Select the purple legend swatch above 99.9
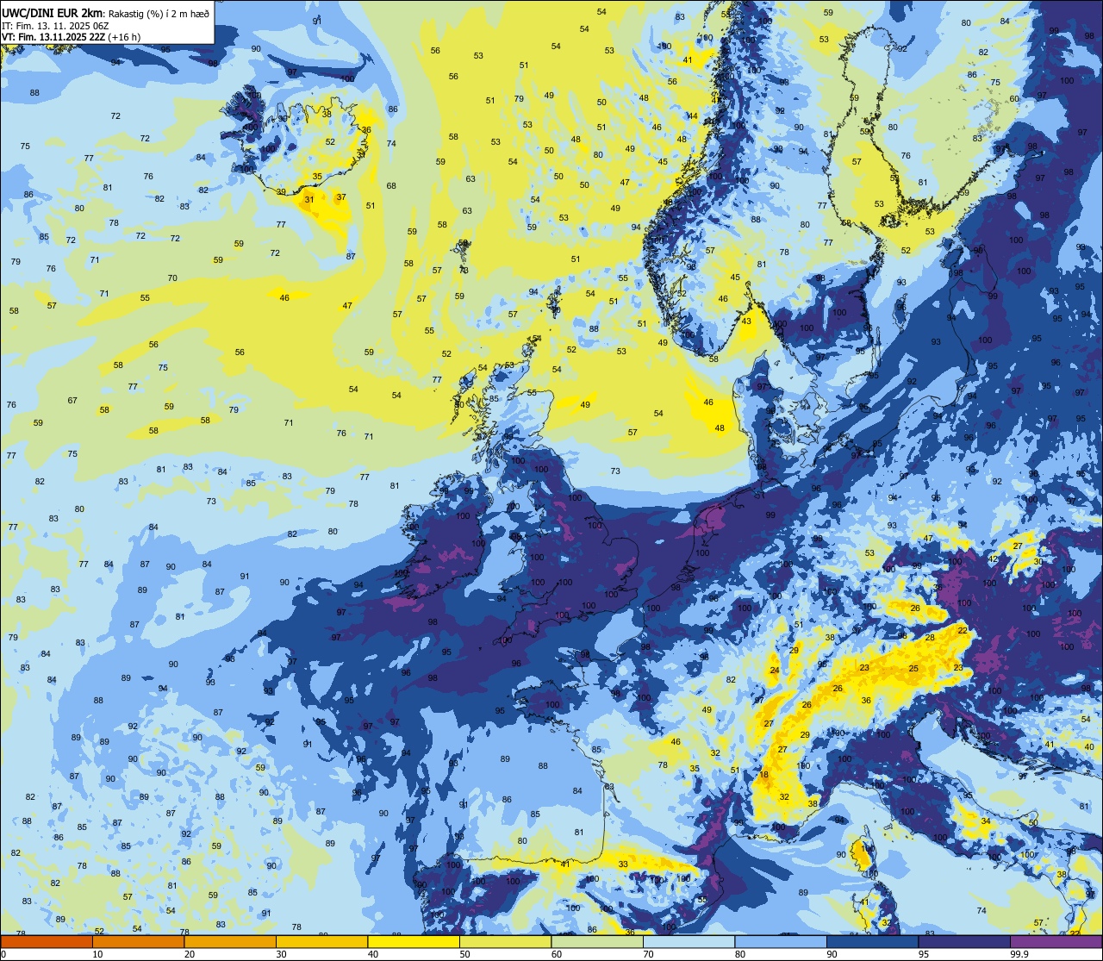The image size is (1103, 961). click(1056, 941)
